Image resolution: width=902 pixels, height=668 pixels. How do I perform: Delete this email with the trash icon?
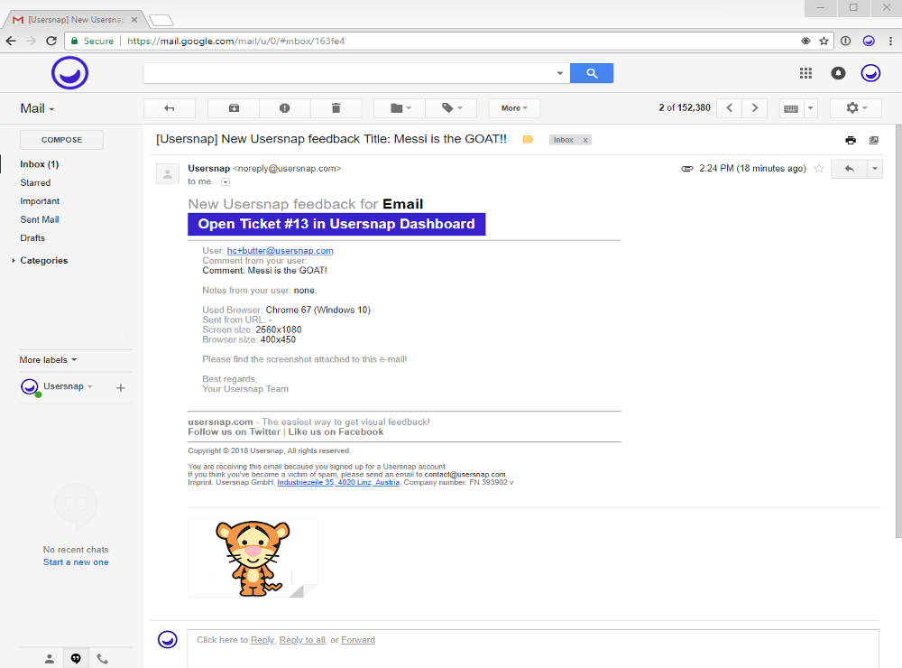click(336, 108)
